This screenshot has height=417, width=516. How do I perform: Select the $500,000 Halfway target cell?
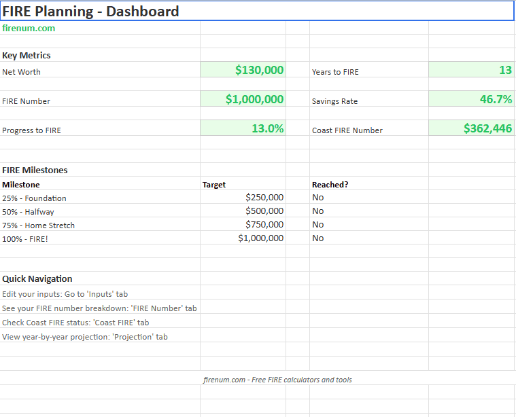click(x=264, y=211)
